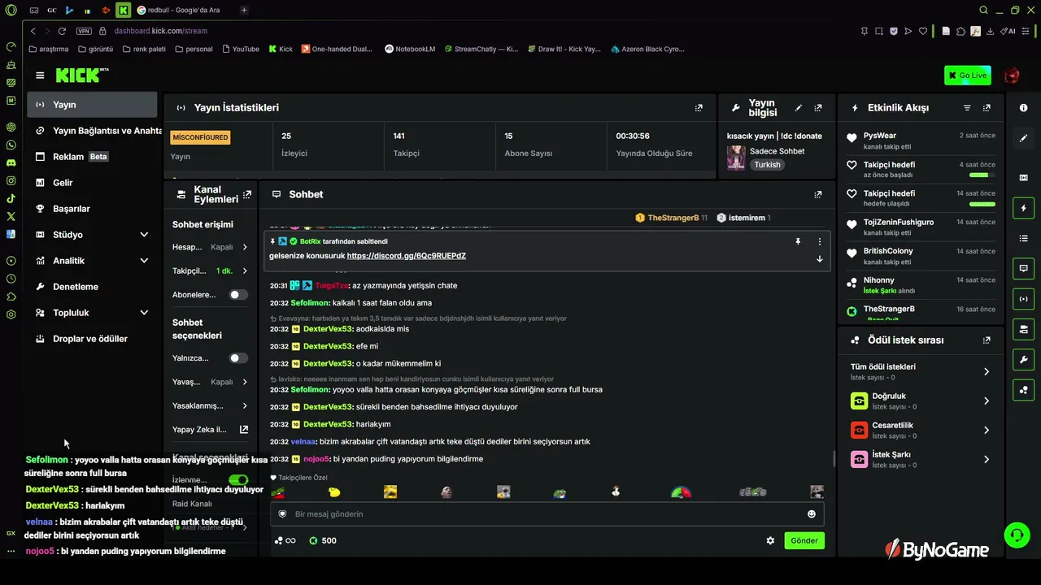Pop out the Sohbet chat panel
This screenshot has width=1041, height=585.
tap(818, 194)
